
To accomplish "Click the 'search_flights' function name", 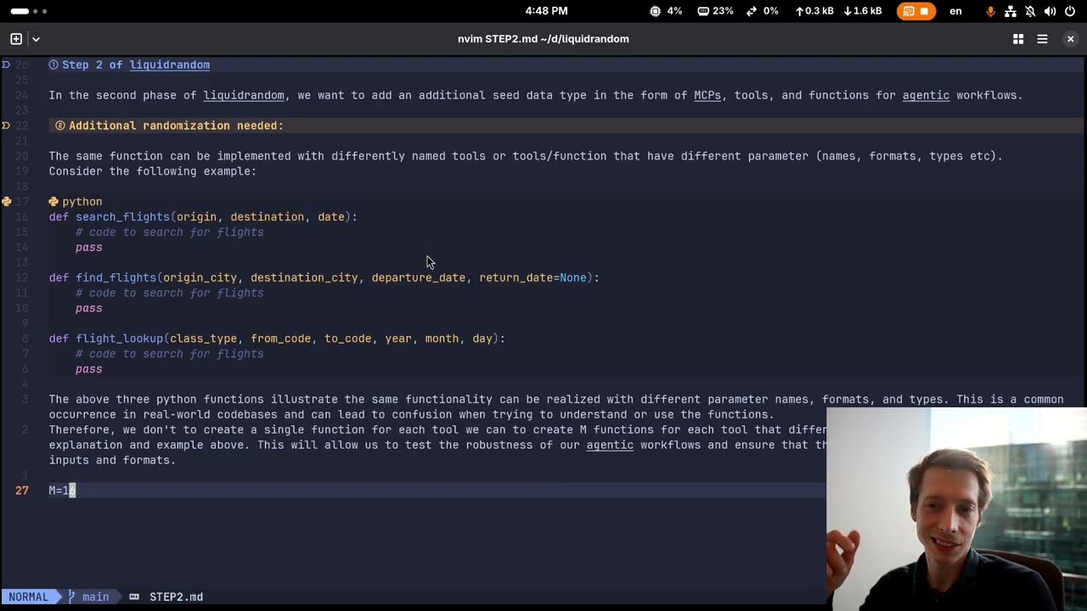I will pos(122,217).
